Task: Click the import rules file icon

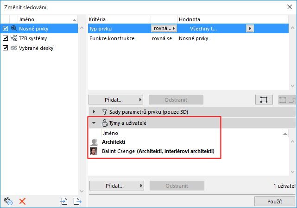Action: pyautogui.click(x=64, y=201)
